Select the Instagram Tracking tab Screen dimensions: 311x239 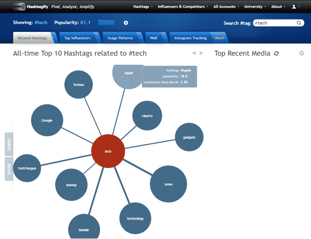pyautogui.click(x=190, y=38)
